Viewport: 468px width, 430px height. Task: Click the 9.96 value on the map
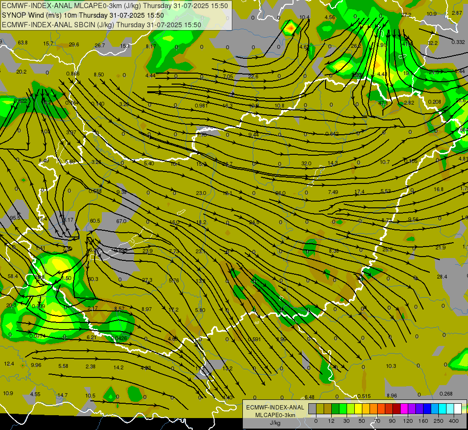click(36, 365)
